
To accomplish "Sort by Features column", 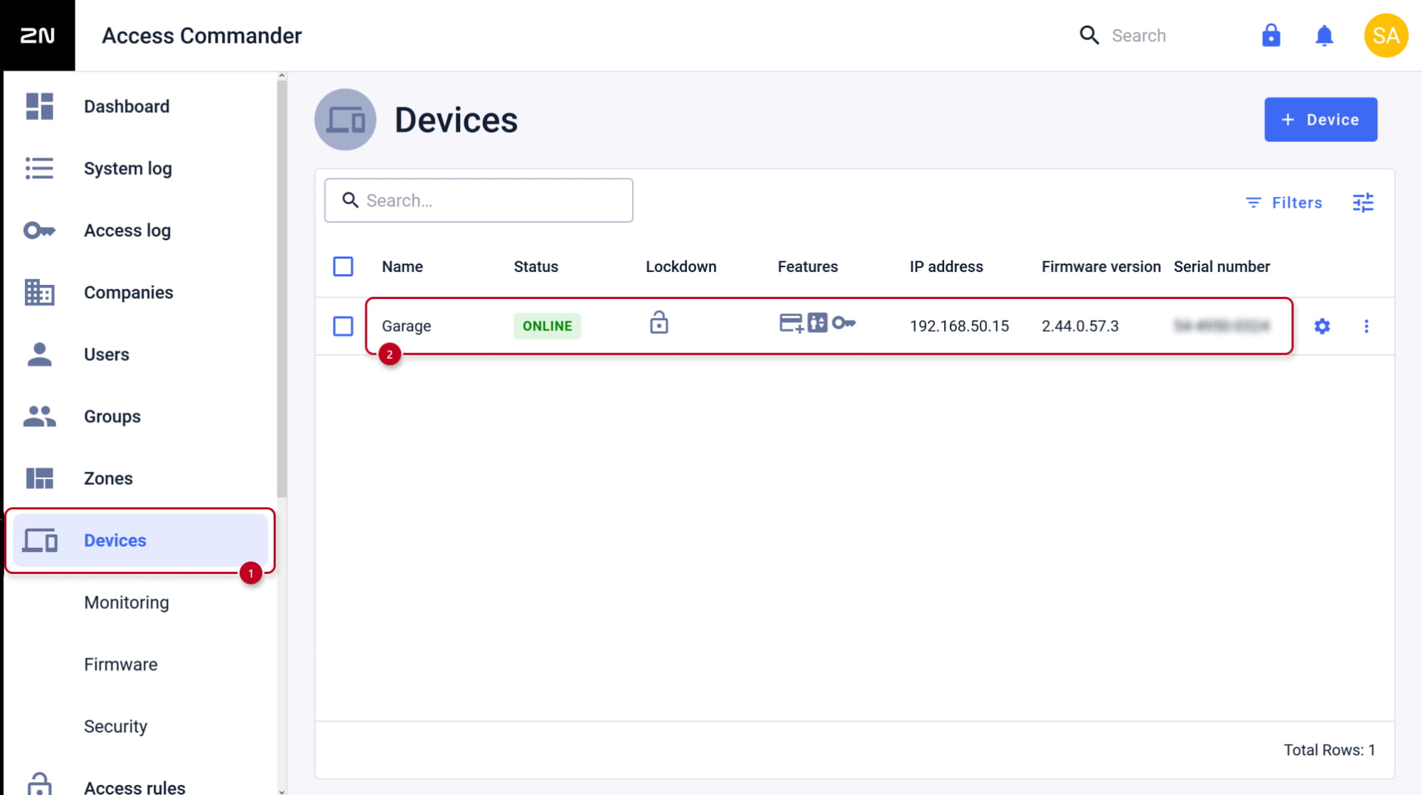I will (x=808, y=266).
